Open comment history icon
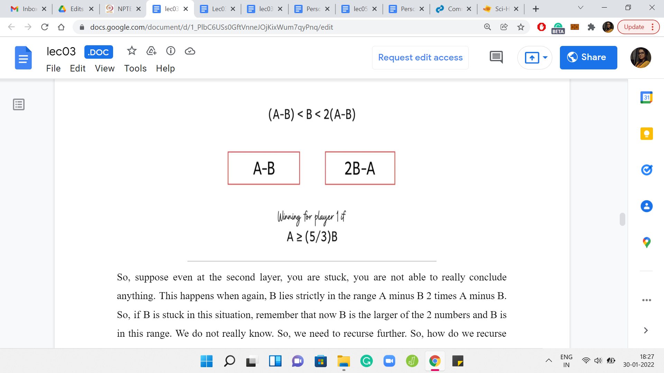664x373 pixels. 496,57
